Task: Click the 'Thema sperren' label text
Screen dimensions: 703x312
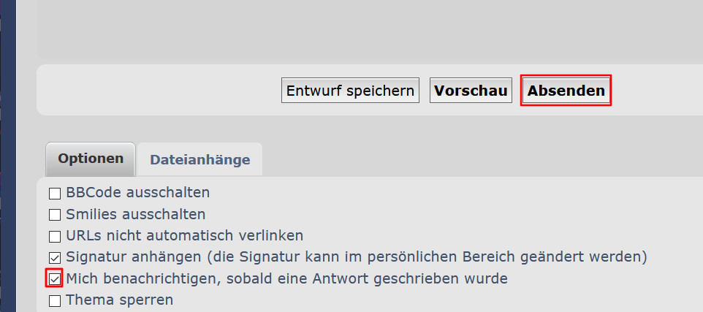Action: tap(119, 299)
